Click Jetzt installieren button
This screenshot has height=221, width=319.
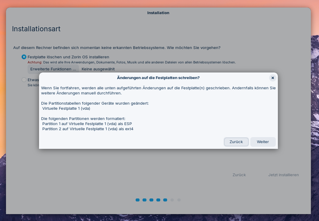(x=283, y=175)
